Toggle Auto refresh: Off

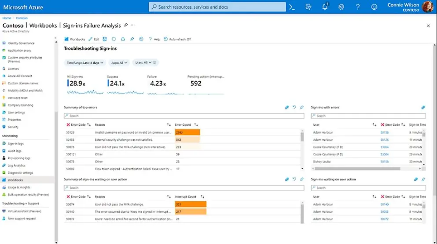[177, 39]
